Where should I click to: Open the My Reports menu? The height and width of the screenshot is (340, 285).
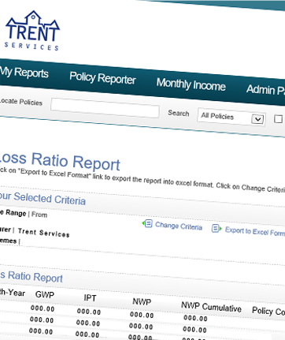click(x=24, y=73)
